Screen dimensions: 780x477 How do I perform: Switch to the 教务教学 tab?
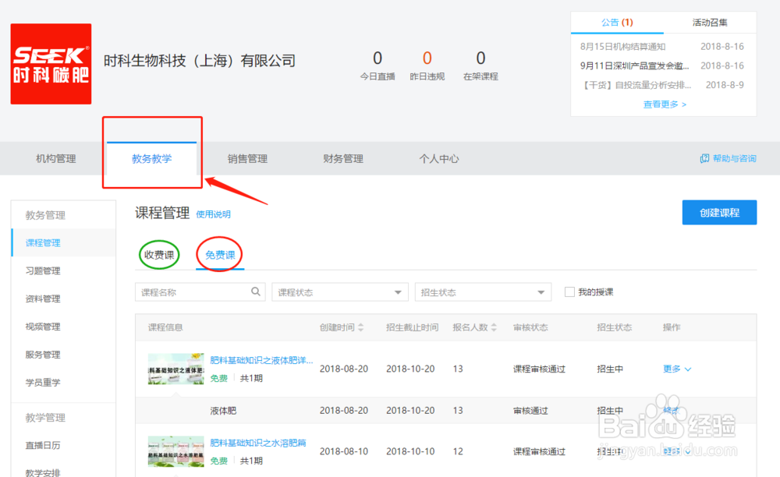152,158
